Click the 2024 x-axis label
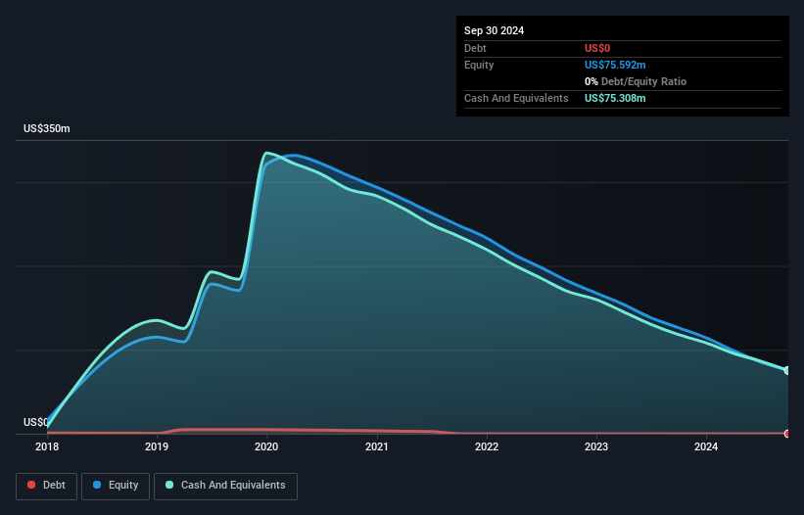This screenshot has width=804, height=515. pyautogui.click(x=706, y=446)
